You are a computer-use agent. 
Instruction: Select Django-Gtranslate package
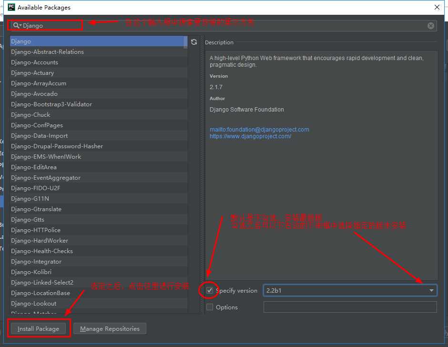pos(99,209)
